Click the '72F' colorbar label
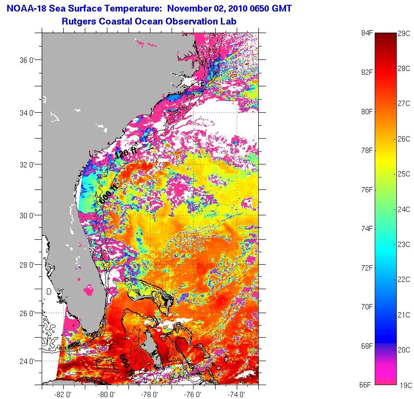The height and width of the screenshot is (399, 414). pos(367,268)
